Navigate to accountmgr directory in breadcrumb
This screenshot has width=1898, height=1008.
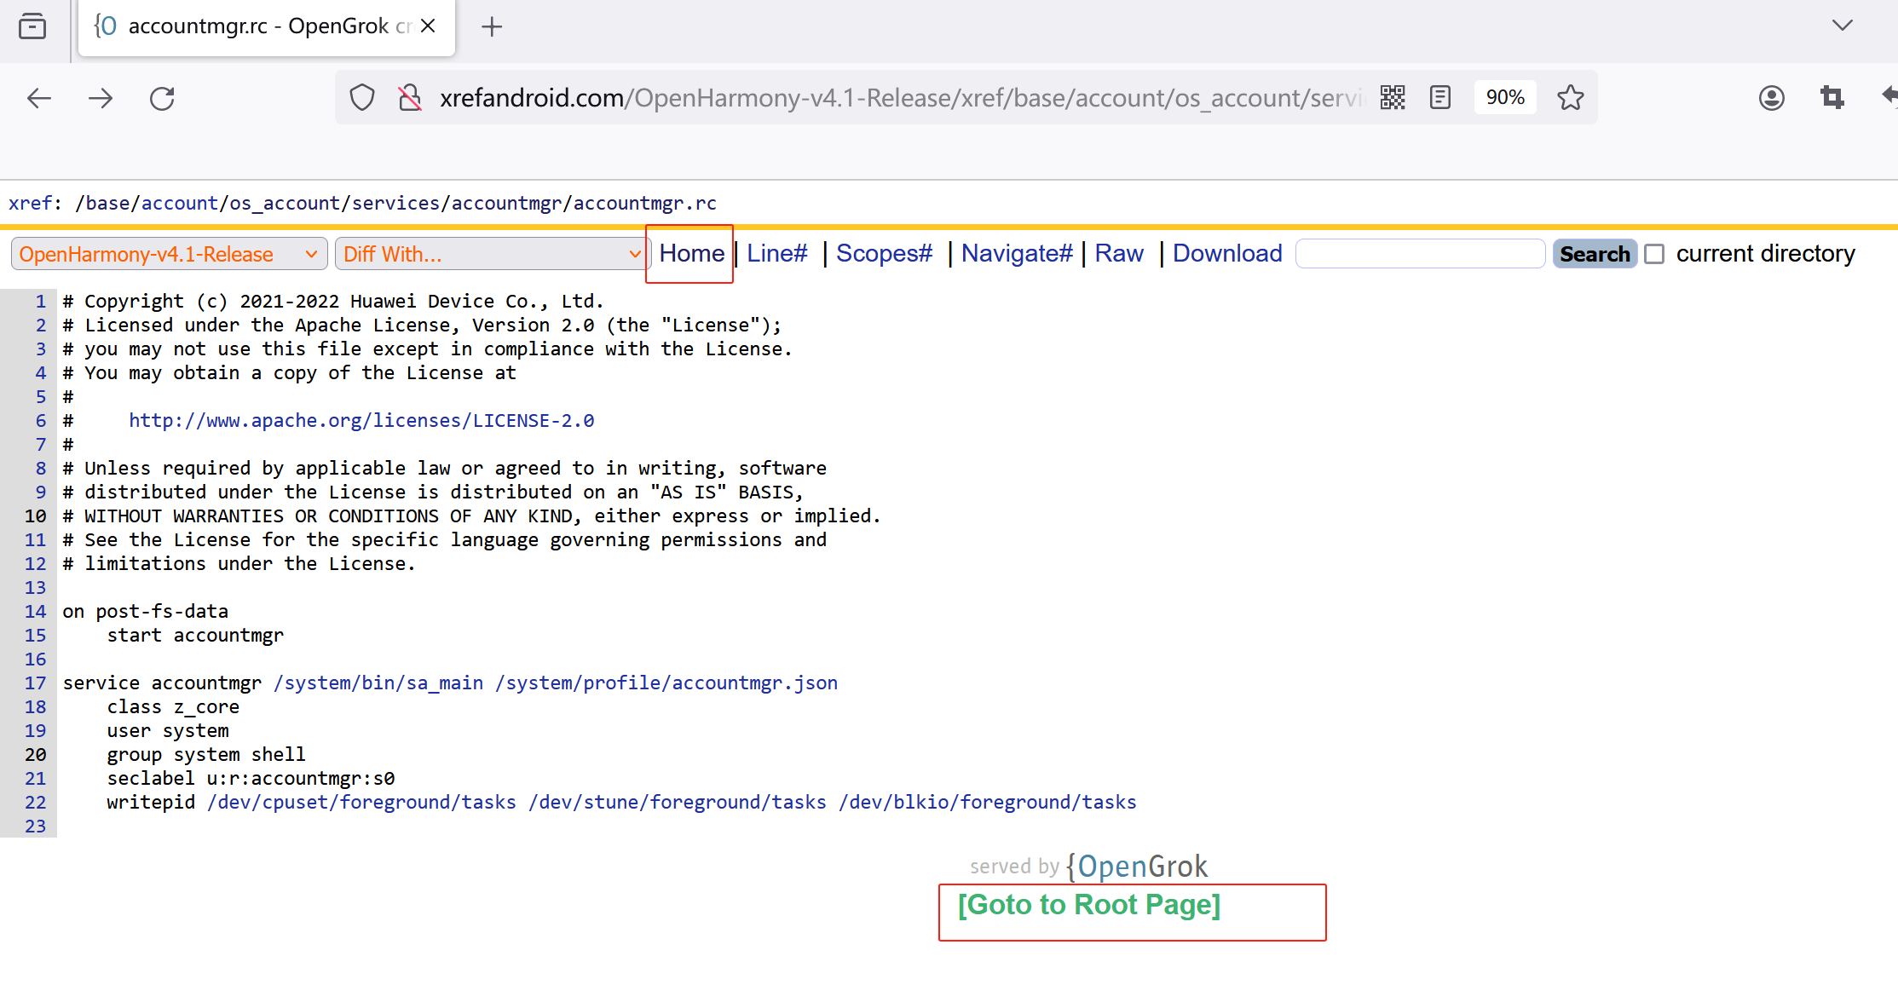(506, 203)
